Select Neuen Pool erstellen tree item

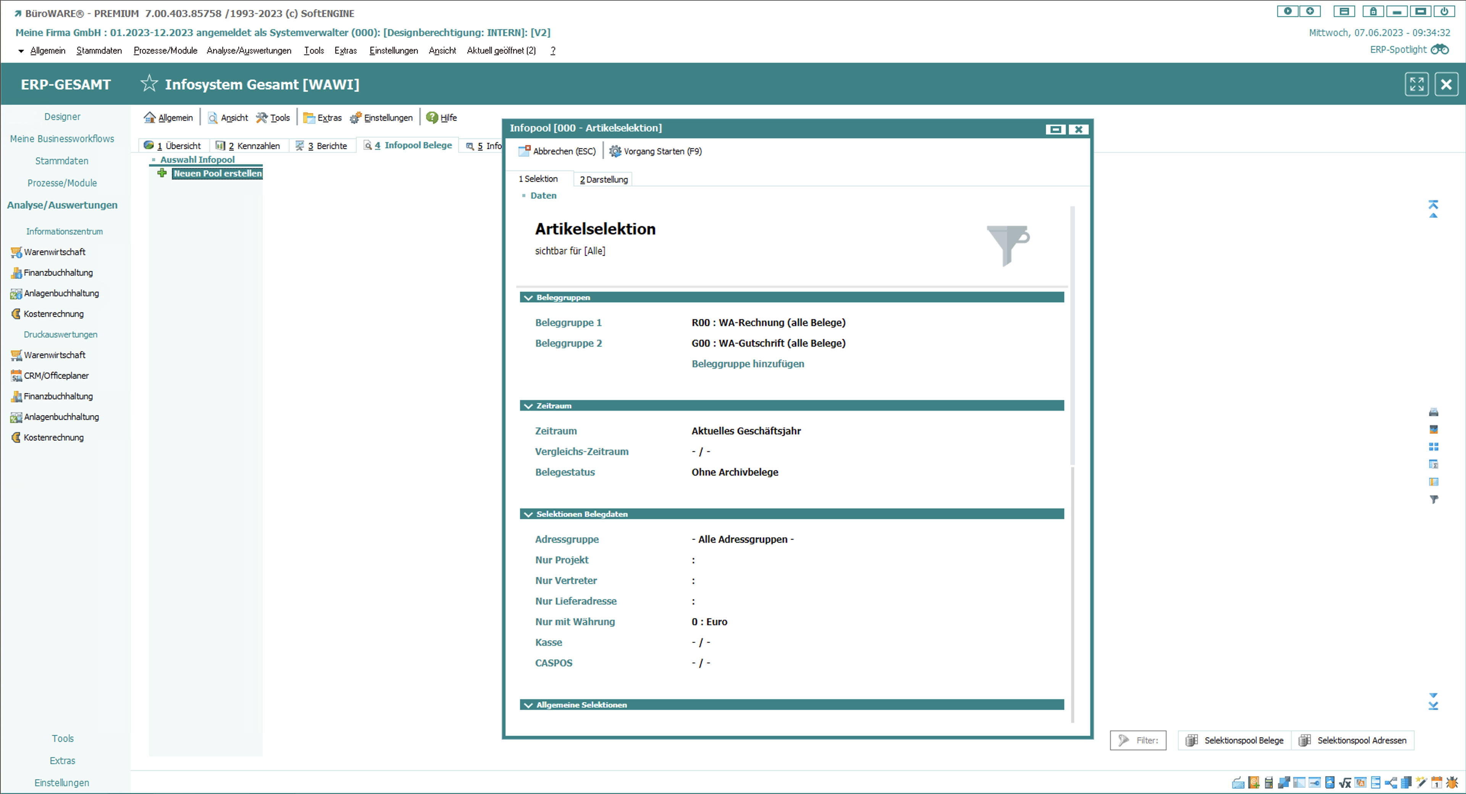pyautogui.click(x=217, y=173)
